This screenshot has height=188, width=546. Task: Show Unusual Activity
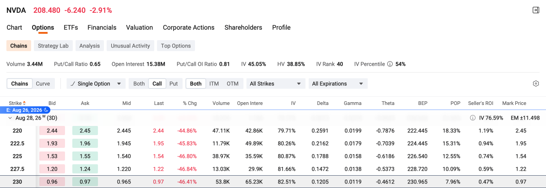click(x=130, y=46)
